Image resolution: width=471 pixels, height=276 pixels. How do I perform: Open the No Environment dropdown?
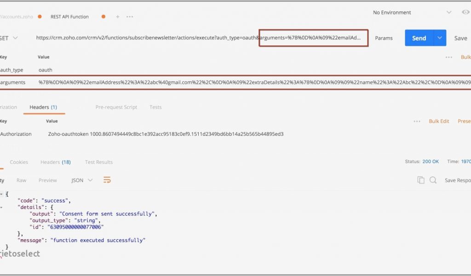pyautogui.click(x=412, y=12)
